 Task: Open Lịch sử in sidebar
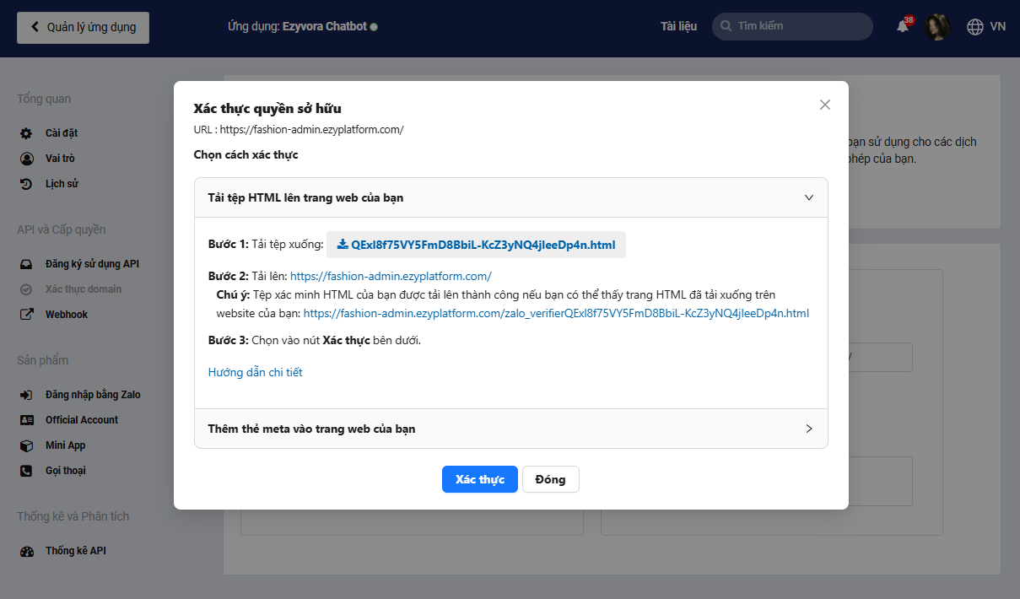click(x=62, y=184)
